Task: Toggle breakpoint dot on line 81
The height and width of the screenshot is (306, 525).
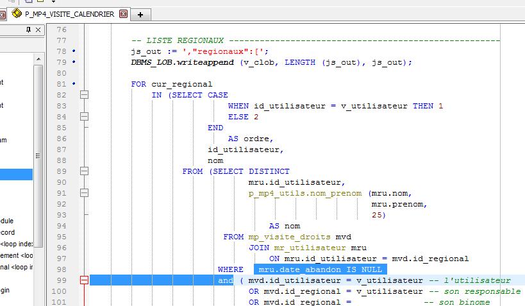Action: click(x=74, y=84)
